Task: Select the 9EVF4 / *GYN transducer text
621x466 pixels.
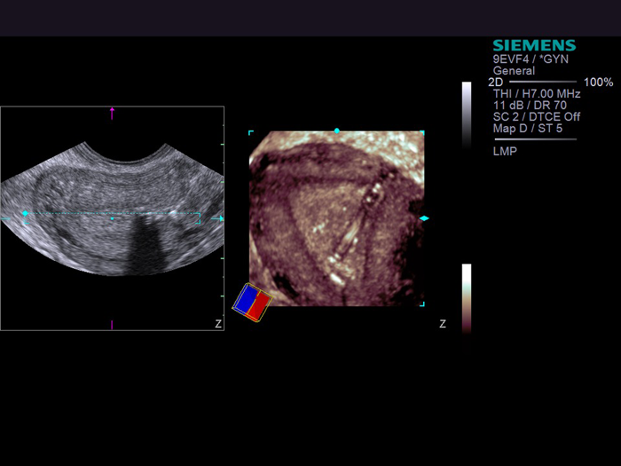Action: 531,59
